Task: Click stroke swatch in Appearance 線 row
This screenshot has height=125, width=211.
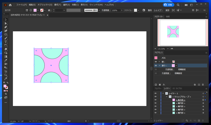Action: point(173,62)
